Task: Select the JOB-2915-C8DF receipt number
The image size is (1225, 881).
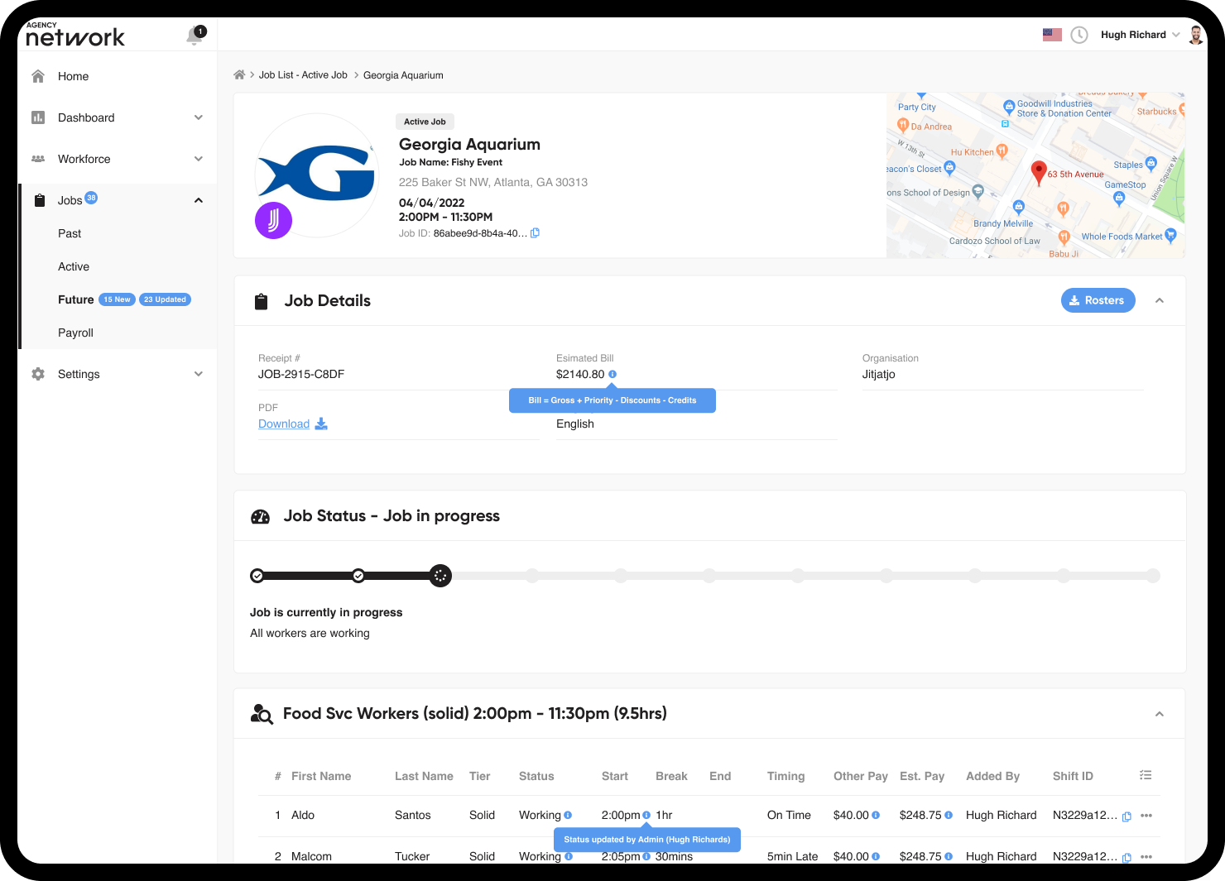Action: tap(301, 375)
